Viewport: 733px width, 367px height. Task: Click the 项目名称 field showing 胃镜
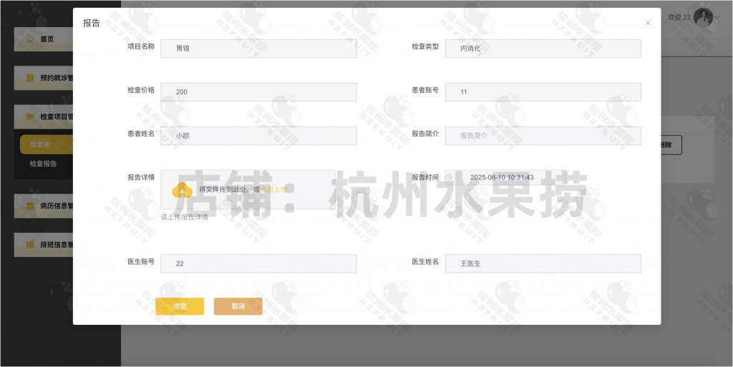pos(258,48)
